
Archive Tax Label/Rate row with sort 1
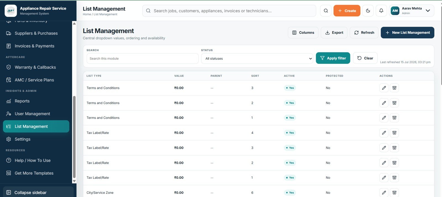click(x=394, y=178)
